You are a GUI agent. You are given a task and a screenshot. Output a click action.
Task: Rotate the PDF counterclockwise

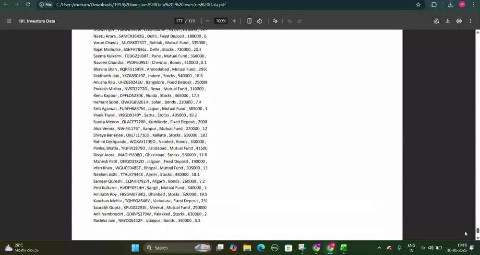click(259, 21)
